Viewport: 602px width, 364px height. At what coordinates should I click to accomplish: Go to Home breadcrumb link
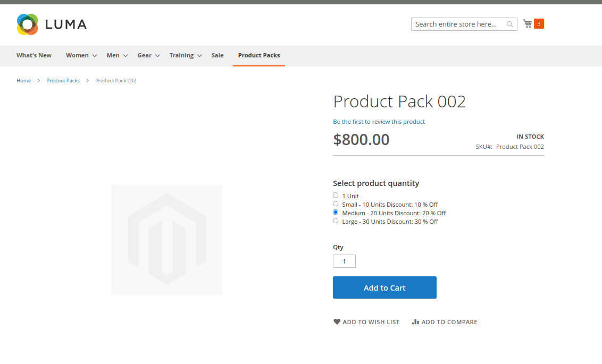[24, 81]
